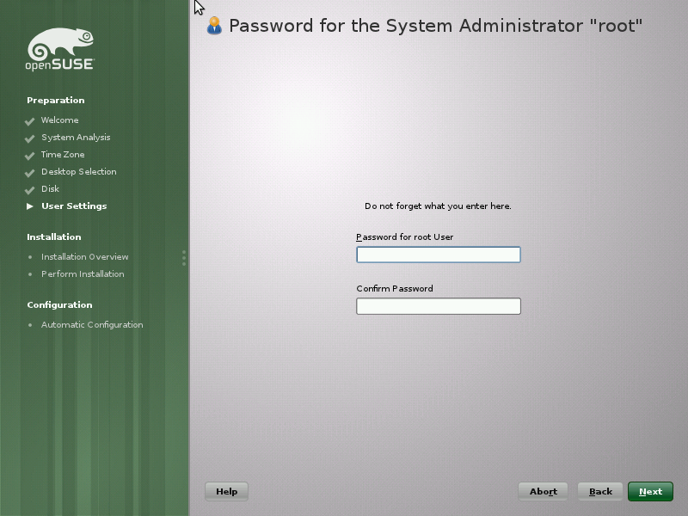The height and width of the screenshot is (516, 688).
Task: Click the checkmark beside Time Zone
Action: click(x=30, y=156)
